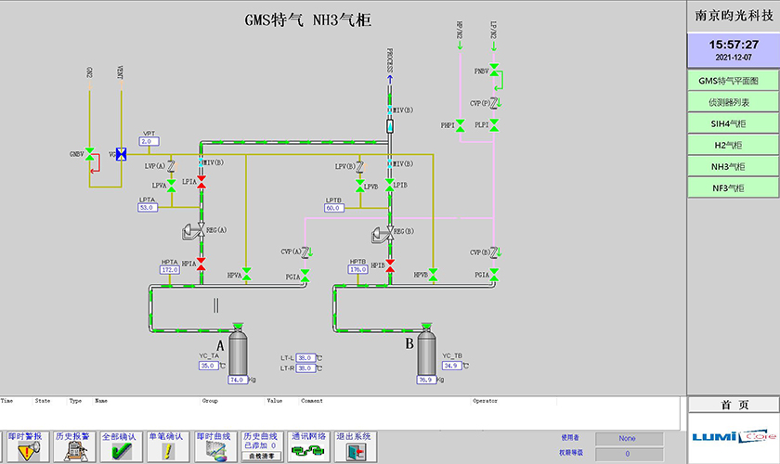This screenshot has width=780, height=464.
Task: Select the REG(B) regulator symbol
Action: [383, 233]
